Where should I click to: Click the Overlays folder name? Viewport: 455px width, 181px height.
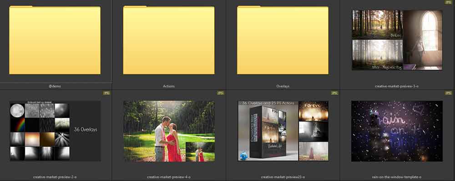click(283, 86)
